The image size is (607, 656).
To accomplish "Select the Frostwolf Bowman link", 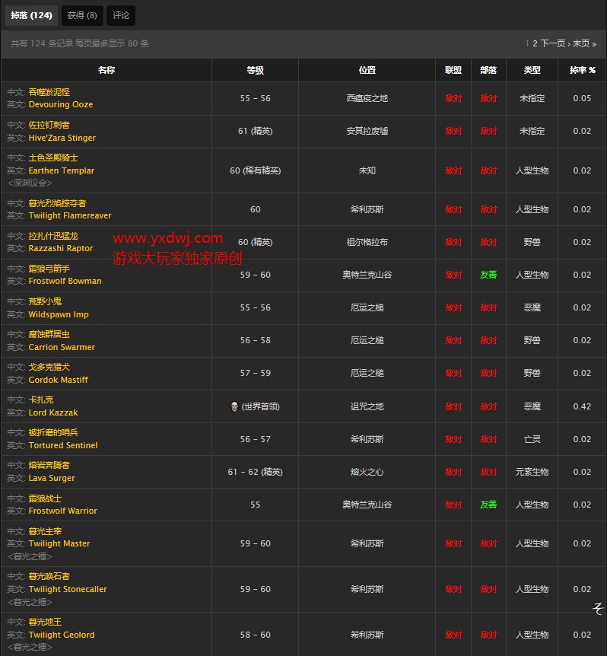I will coord(65,282).
